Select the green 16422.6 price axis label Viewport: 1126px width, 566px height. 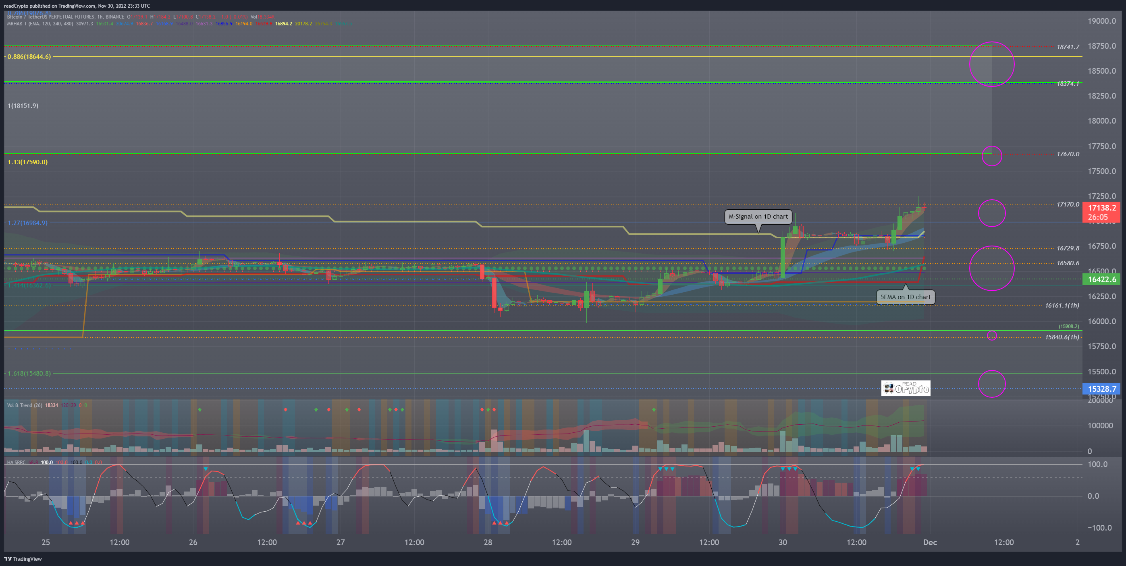tap(1101, 279)
